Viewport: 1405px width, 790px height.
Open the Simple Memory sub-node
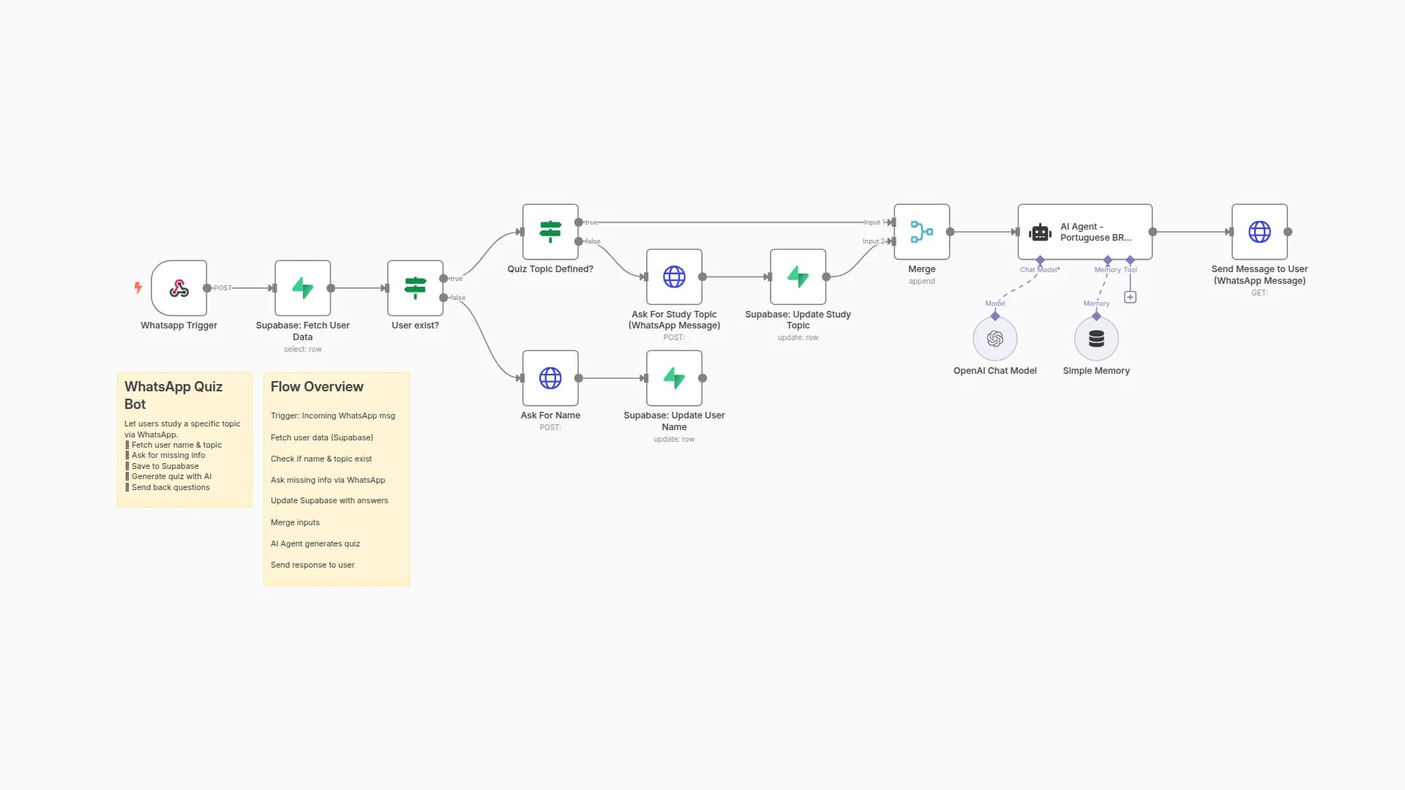[x=1096, y=339]
